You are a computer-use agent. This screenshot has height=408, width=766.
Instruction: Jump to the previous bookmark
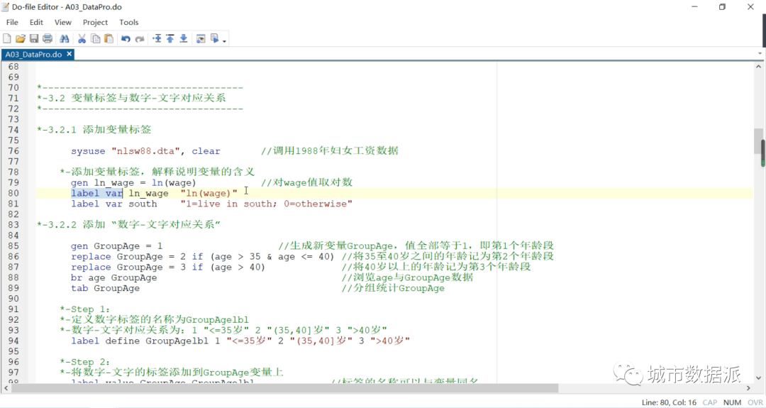(x=170, y=38)
